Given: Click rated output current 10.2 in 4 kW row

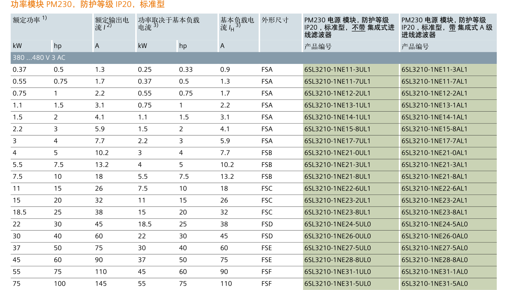Looking at the screenshot, I should tap(102, 153).
